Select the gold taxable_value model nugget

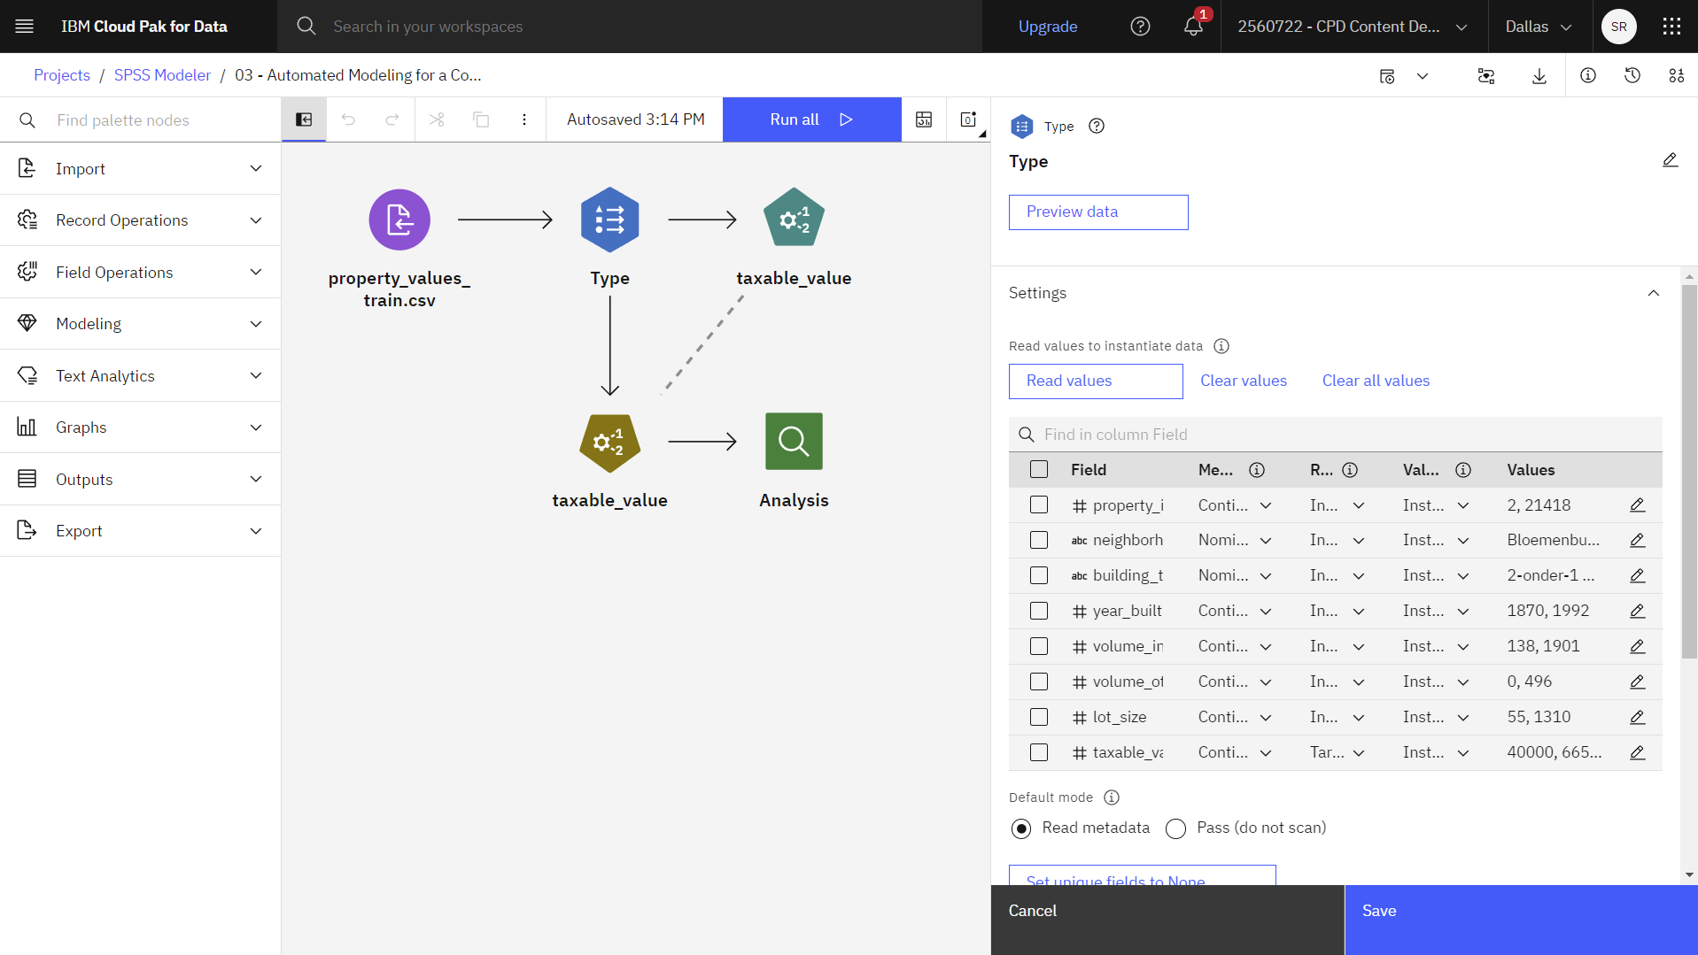click(x=610, y=443)
